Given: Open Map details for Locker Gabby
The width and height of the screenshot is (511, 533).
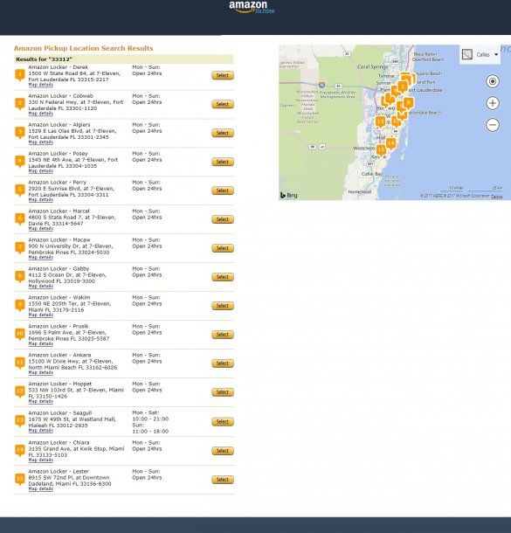Looking at the screenshot, I should click(x=41, y=287).
